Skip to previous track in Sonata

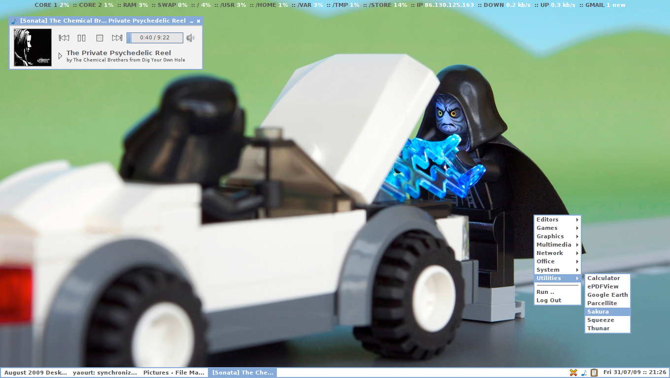click(64, 38)
